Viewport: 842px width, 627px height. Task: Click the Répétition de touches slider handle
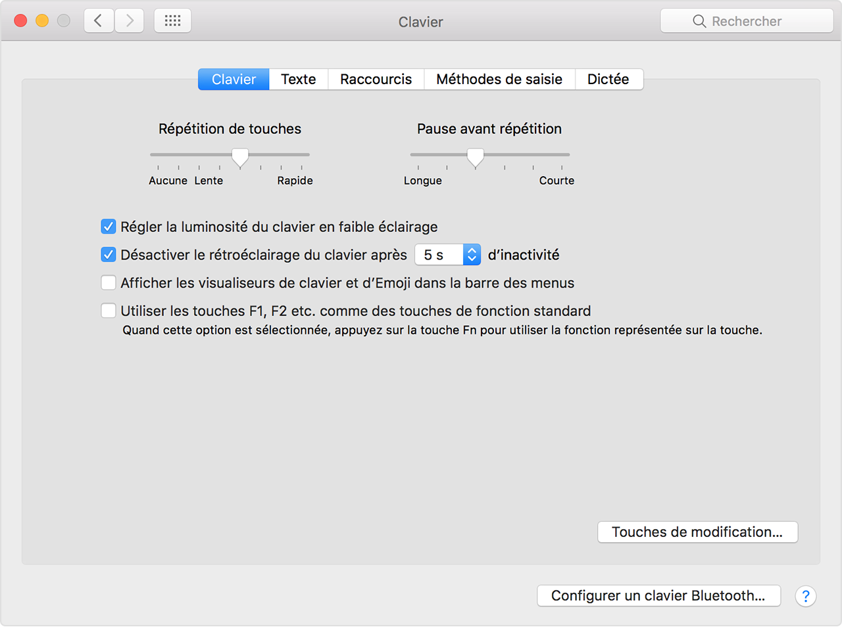click(x=240, y=156)
